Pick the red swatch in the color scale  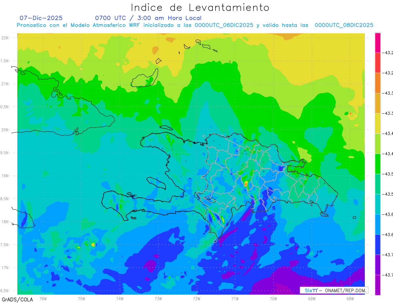(x=378, y=63)
